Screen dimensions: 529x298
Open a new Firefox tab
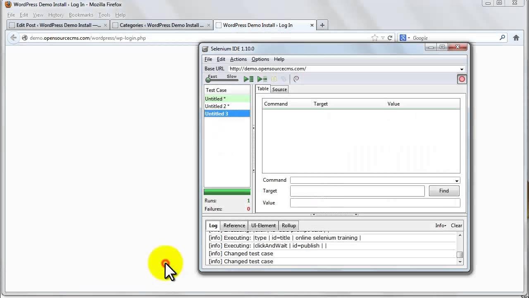322,25
